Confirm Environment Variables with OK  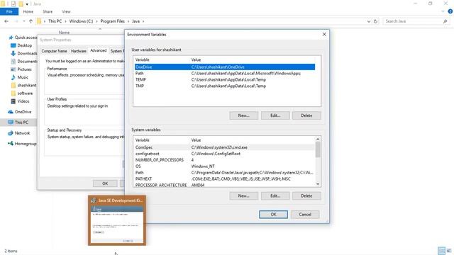273,215
